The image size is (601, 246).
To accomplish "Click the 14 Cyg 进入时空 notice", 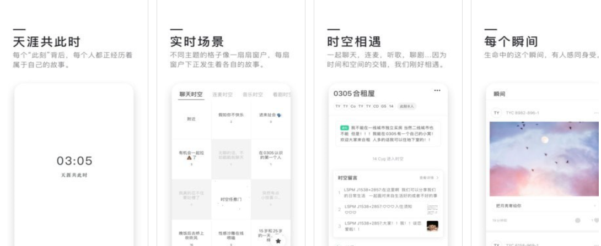I will pyautogui.click(x=388, y=158).
